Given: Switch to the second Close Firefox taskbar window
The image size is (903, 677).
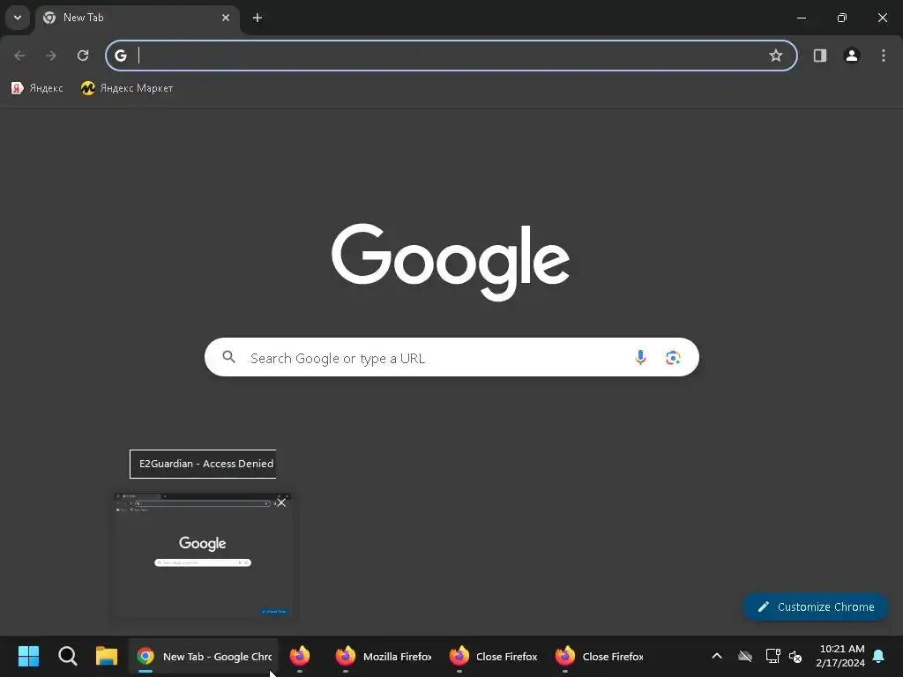Looking at the screenshot, I should click(600, 656).
